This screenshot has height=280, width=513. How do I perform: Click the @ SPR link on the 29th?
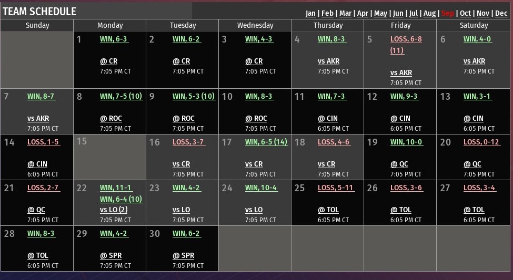[x=110, y=255]
